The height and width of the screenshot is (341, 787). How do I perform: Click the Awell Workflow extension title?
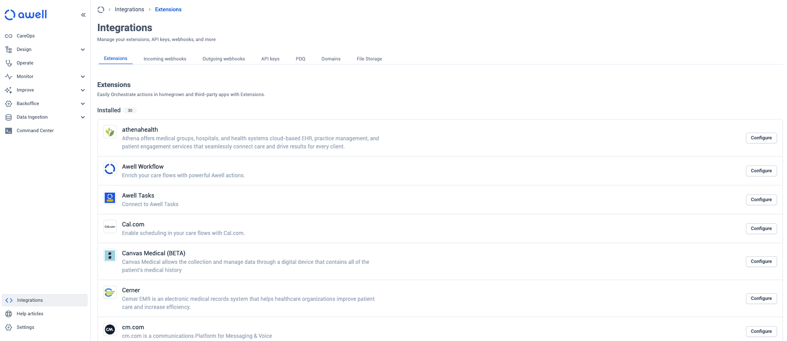143,167
